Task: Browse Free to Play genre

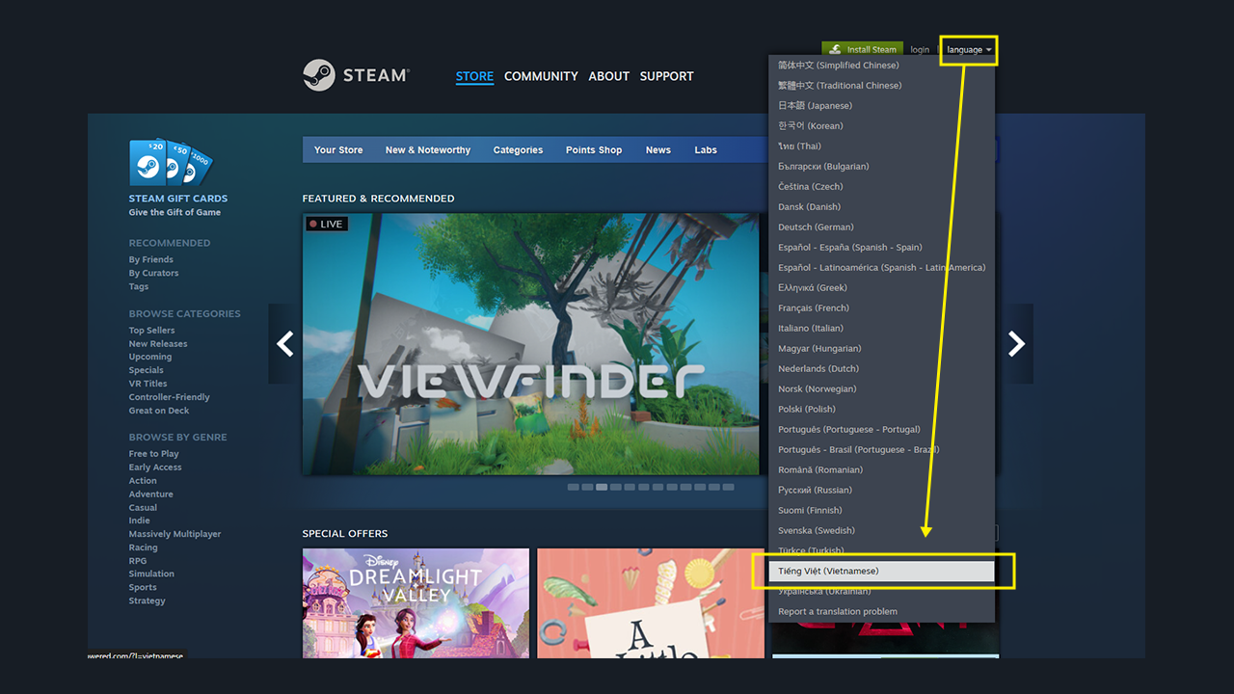Action: pos(154,454)
